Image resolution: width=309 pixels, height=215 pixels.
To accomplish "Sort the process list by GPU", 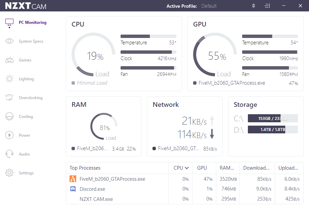I will point(202,168).
